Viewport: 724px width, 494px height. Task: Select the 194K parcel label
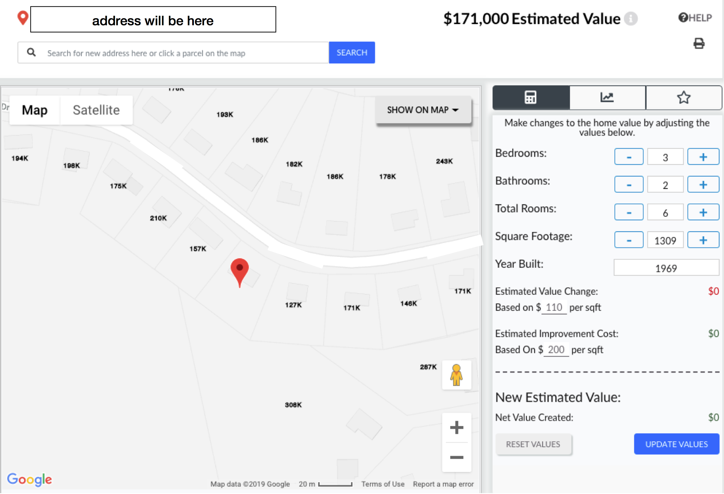coord(20,159)
